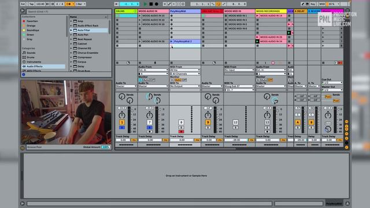370x208 pixels.
Task: Click the Global Amount 100% groove value
Action: [106, 147]
